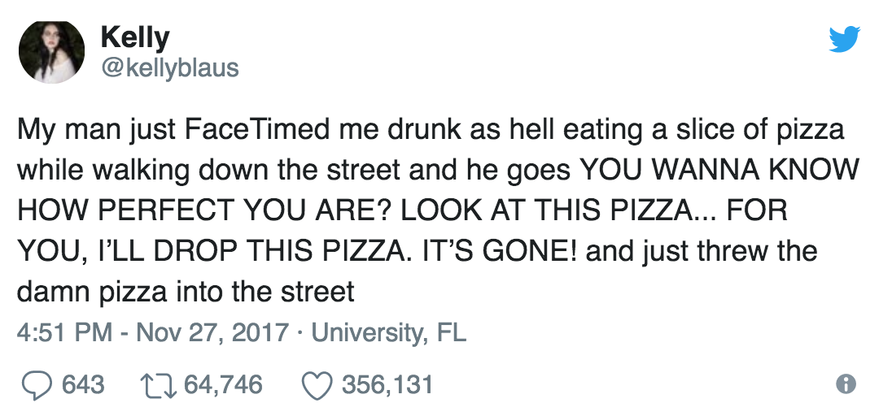Click the Twitter bird logo
Image resolution: width=892 pixels, height=416 pixels.
844,39
